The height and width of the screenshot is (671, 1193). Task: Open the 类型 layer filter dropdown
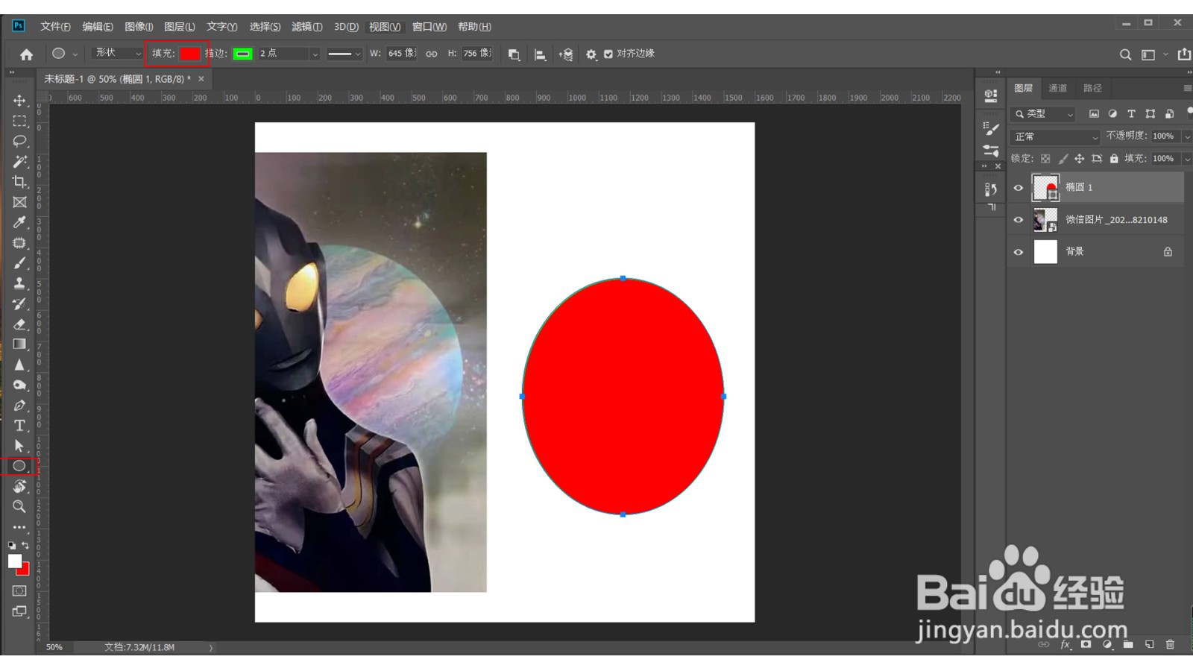tap(1043, 114)
